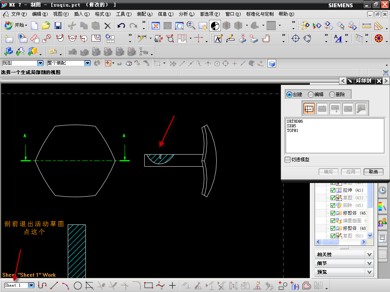Viewport: 390px width, 292px height.
Task: Enable the 切透模型 checkbox
Action: pos(288,160)
